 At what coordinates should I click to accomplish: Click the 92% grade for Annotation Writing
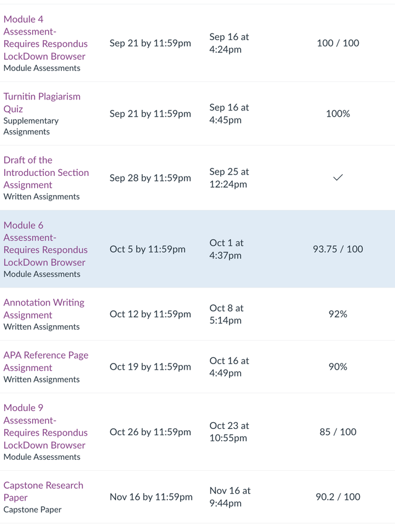337,314
